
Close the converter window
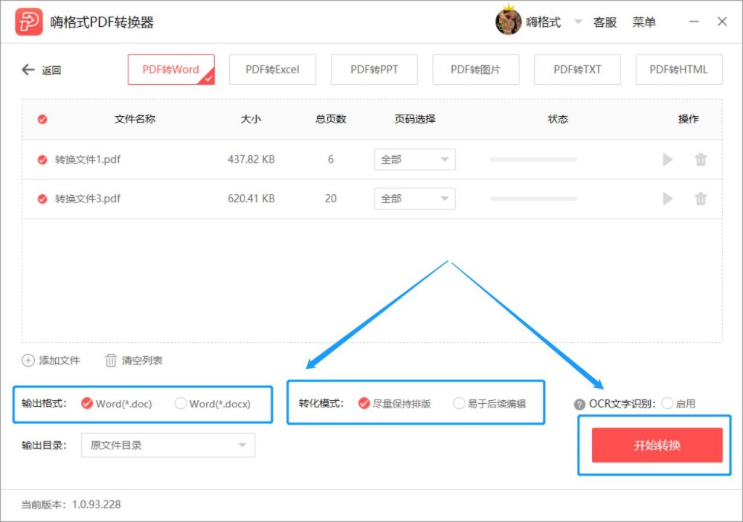pos(722,21)
